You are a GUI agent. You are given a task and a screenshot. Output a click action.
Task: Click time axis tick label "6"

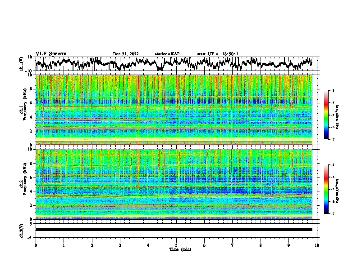[x=205, y=245]
